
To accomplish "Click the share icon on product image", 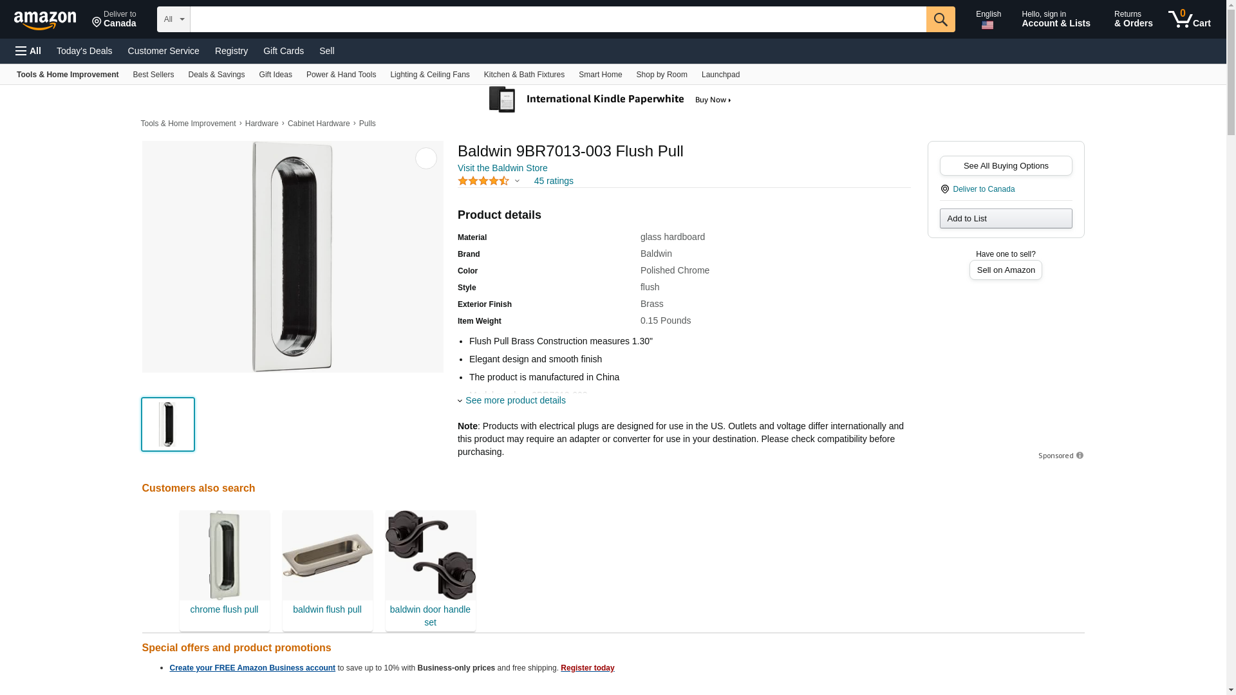I will (426, 158).
